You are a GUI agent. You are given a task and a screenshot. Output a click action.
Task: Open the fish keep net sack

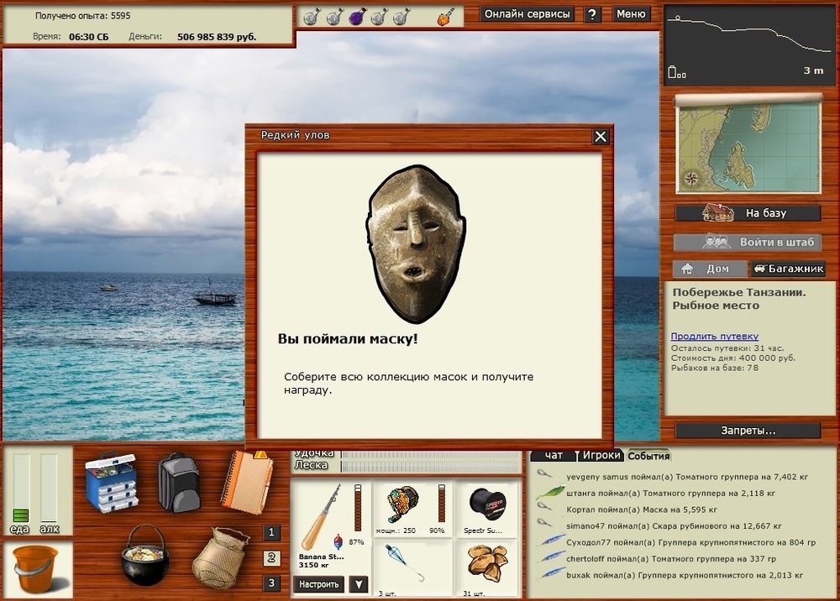click(x=221, y=557)
